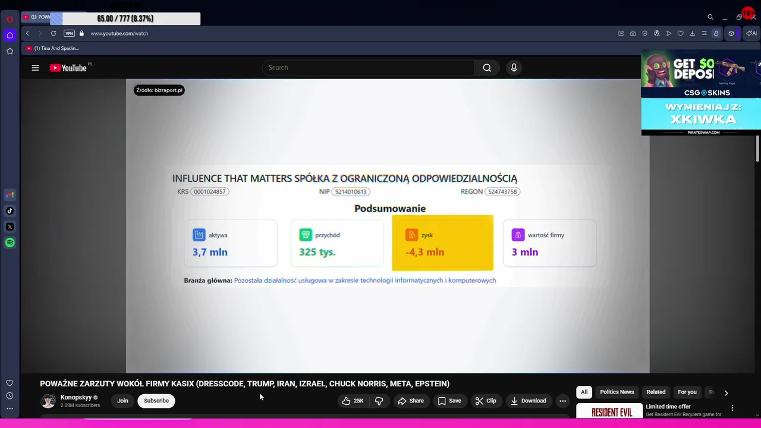761x428 pixels.
Task: Open the Resident Evil ad thumbnail
Action: (x=609, y=411)
